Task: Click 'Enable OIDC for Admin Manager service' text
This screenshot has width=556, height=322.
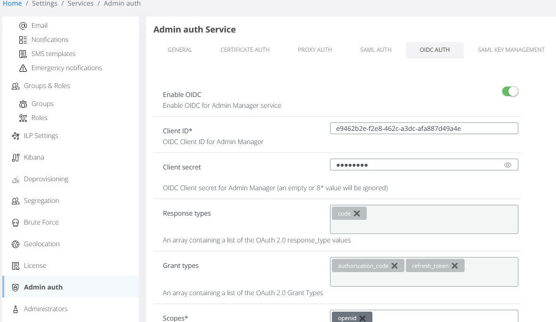Action: (x=222, y=105)
